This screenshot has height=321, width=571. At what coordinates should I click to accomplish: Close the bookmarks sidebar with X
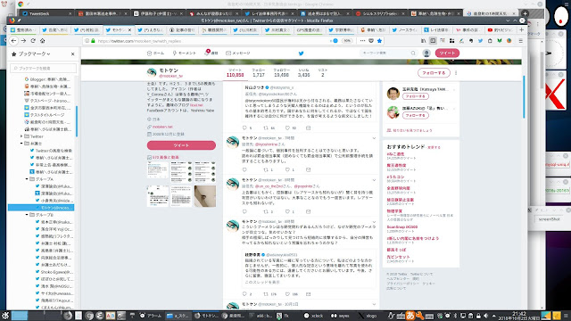(x=73, y=53)
